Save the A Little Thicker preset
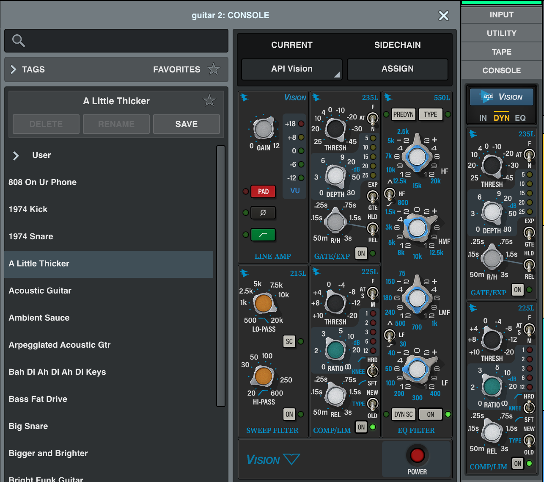Viewport: 544px width, 482px height. pyautogui.click(x=186, y=124)
